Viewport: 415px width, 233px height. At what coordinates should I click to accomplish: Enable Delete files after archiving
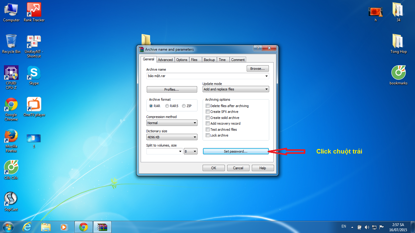click(227, 106)
